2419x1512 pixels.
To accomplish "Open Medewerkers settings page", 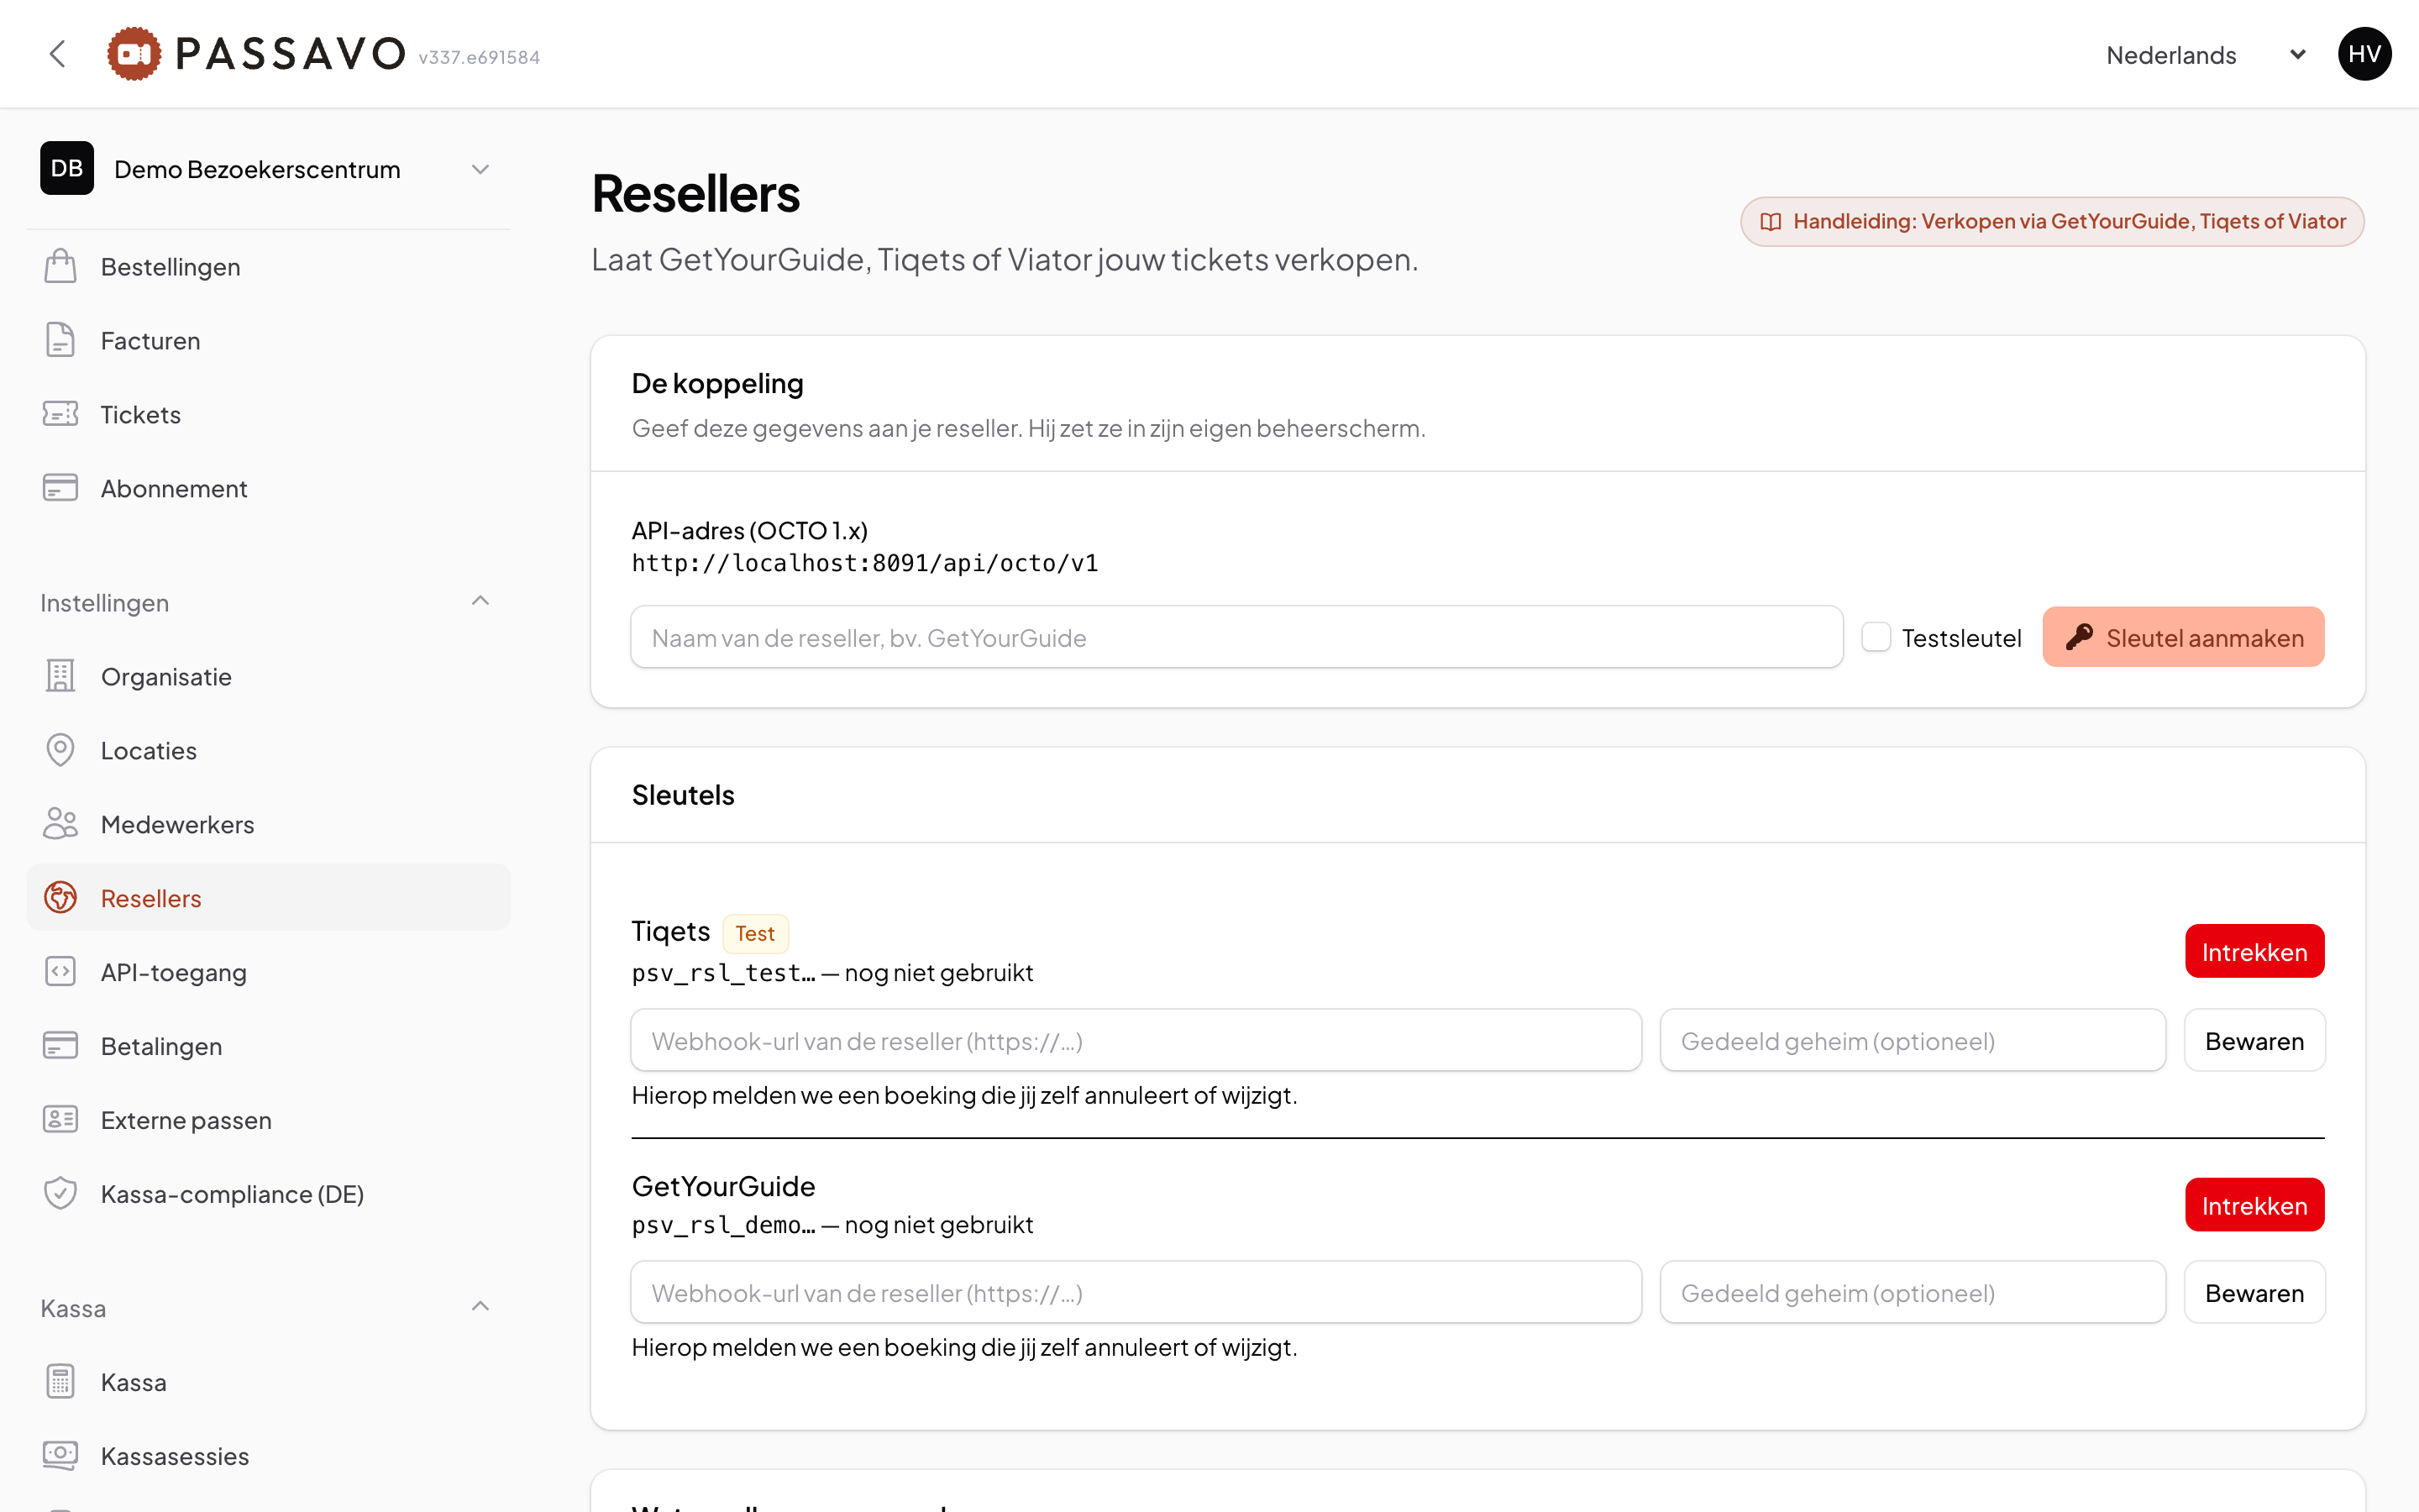I will 268,825.
